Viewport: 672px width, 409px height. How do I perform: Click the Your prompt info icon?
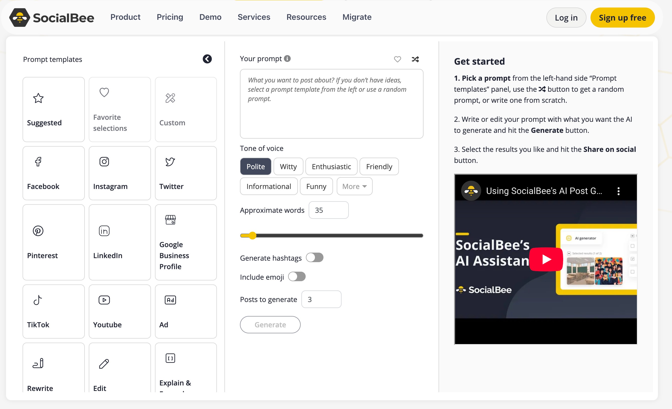(x=287, y=59)
